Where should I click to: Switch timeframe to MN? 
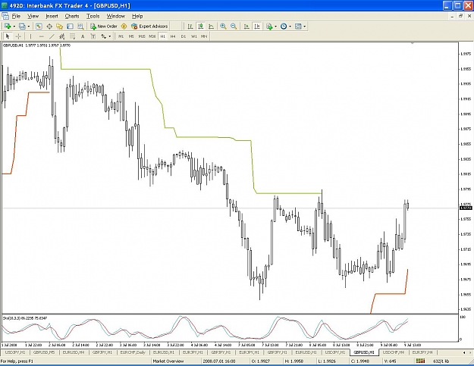pyautogui.click(x=204, y=36)
